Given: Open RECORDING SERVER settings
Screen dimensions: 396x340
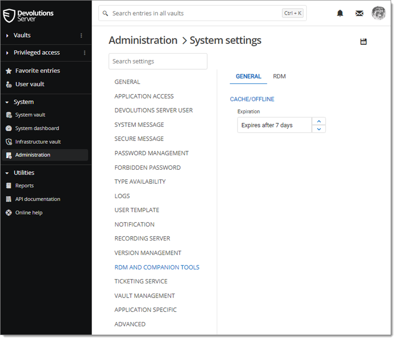Looking at the screenshot, I should click(142, 239).
